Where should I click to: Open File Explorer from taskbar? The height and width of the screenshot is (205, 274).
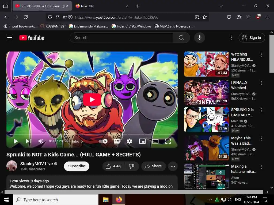(105, 200)
